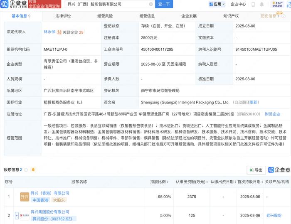Open 昇兴集团股份有限公司 shareholder link
The width and height of the screenshot is (291, 224).
pos(50,212)
